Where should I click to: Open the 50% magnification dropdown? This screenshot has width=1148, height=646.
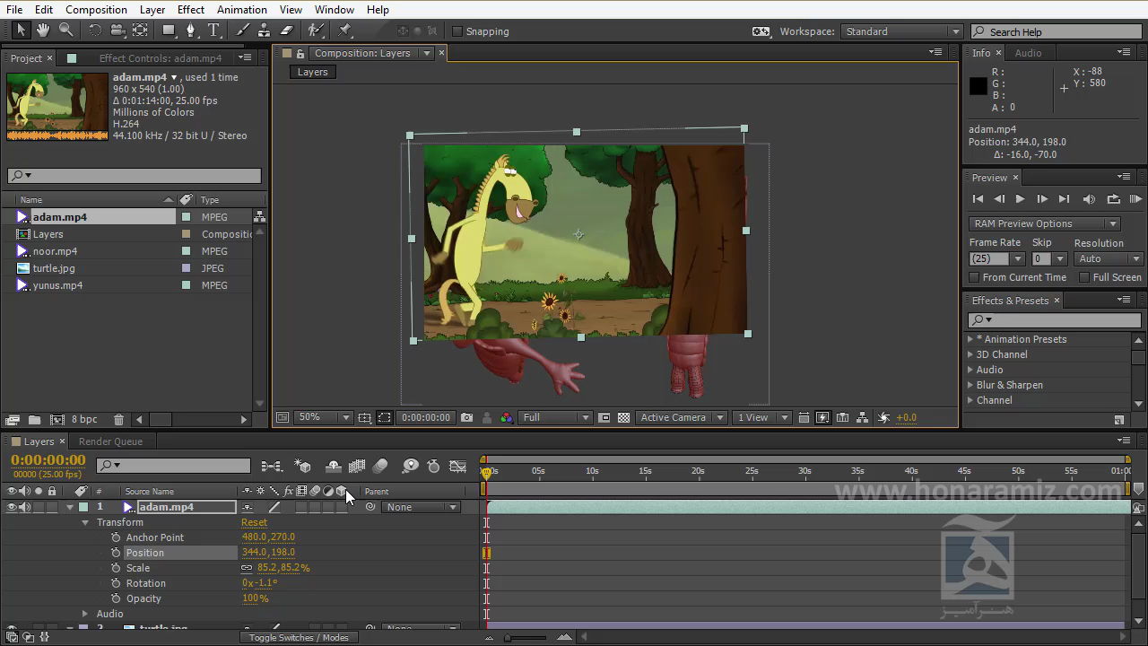(325, 418)
